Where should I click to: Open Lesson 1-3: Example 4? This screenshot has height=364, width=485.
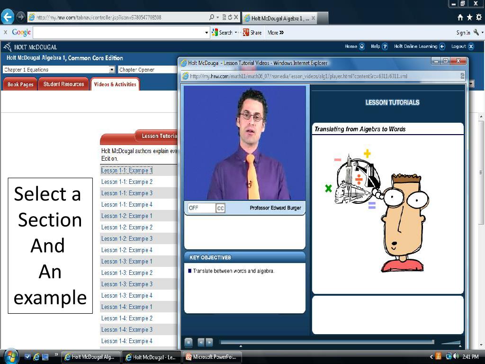pyautogui.click(x=127, y=296)
